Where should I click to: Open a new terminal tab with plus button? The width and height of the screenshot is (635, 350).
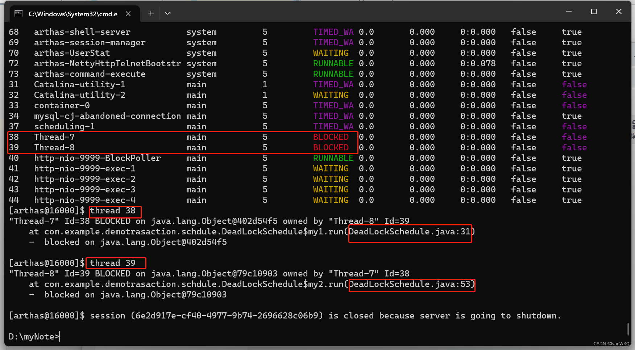pos(150,13)
